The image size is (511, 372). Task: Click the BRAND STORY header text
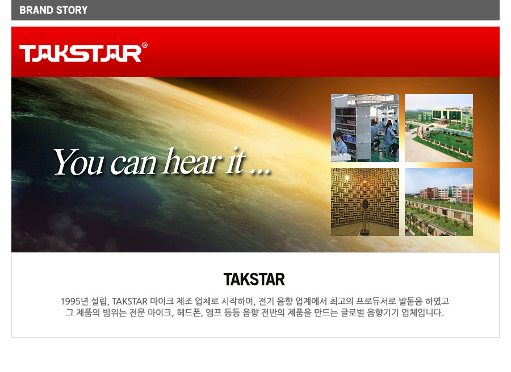tap(53, 10)
